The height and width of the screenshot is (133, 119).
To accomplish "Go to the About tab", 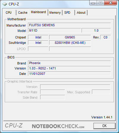I will pos(81,13).
